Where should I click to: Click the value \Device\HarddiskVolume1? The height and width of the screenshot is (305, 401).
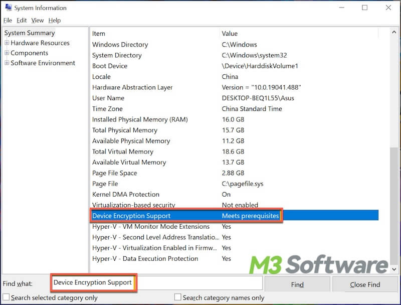(260, 66)
